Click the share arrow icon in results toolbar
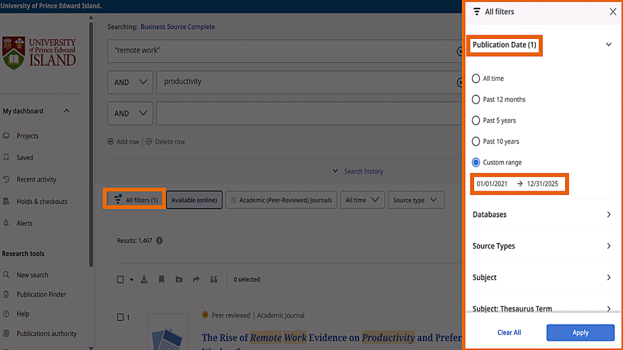 pos(196,280)
